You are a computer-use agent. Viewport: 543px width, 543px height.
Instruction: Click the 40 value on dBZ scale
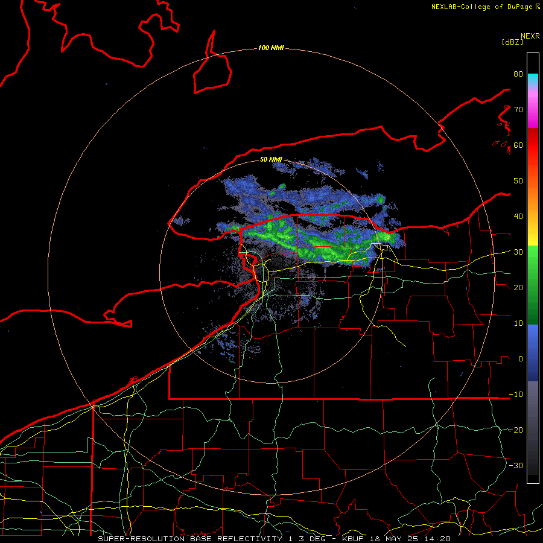(518, 217)
